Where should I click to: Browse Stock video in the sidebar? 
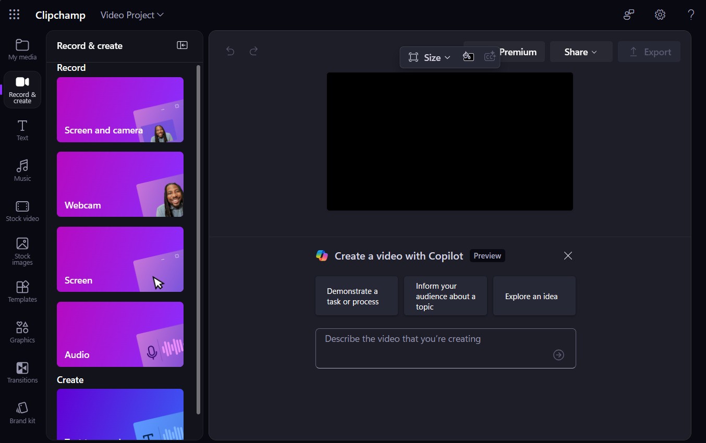tap(22, 211)
